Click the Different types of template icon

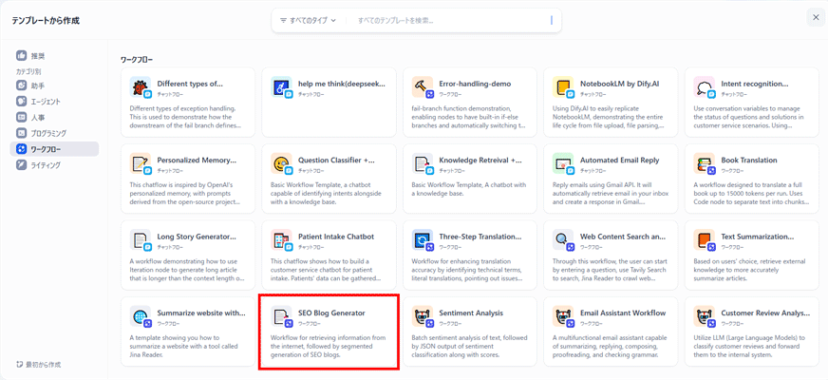141,87
